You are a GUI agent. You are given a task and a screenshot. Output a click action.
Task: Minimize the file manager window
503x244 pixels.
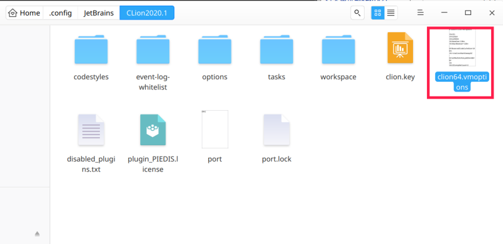(x=445, y=13)
